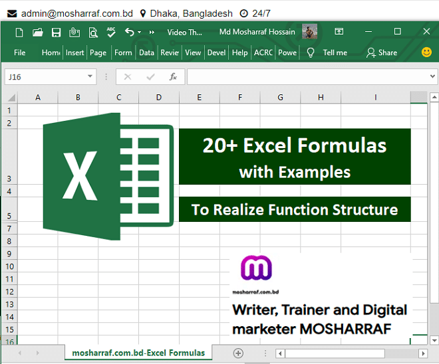Click the Tell me search box
Screen dimensions: 439x364
tap(335, 52)
